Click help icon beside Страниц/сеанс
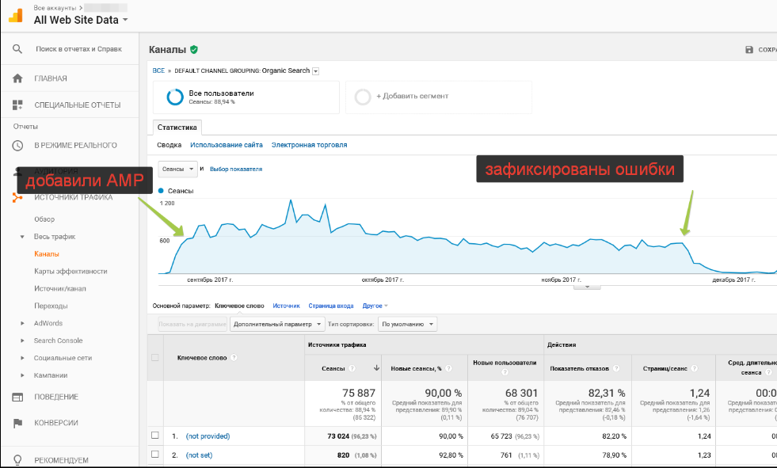 [695, 368]
